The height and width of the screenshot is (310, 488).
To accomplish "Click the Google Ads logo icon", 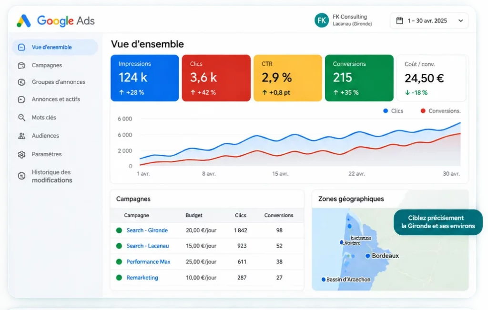I will pos(24,21).
